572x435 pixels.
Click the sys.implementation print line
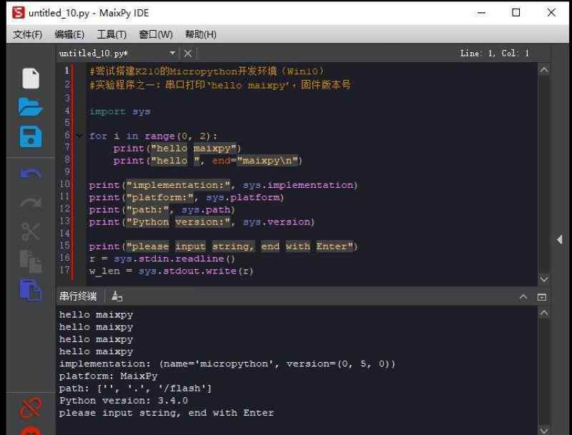[x=223, y=185]
